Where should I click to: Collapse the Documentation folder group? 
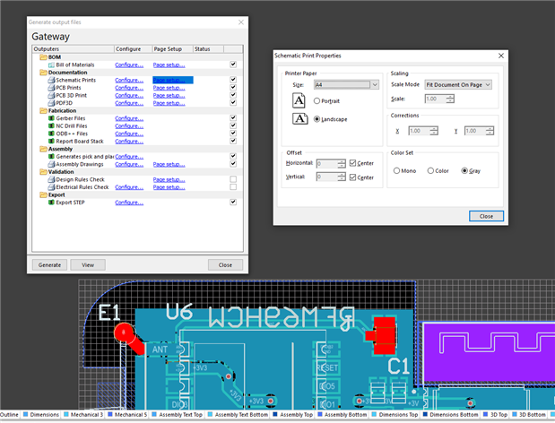(43, 73)
